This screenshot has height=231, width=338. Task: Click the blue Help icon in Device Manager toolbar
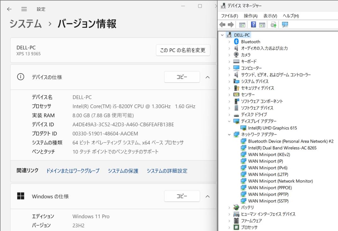253,25
